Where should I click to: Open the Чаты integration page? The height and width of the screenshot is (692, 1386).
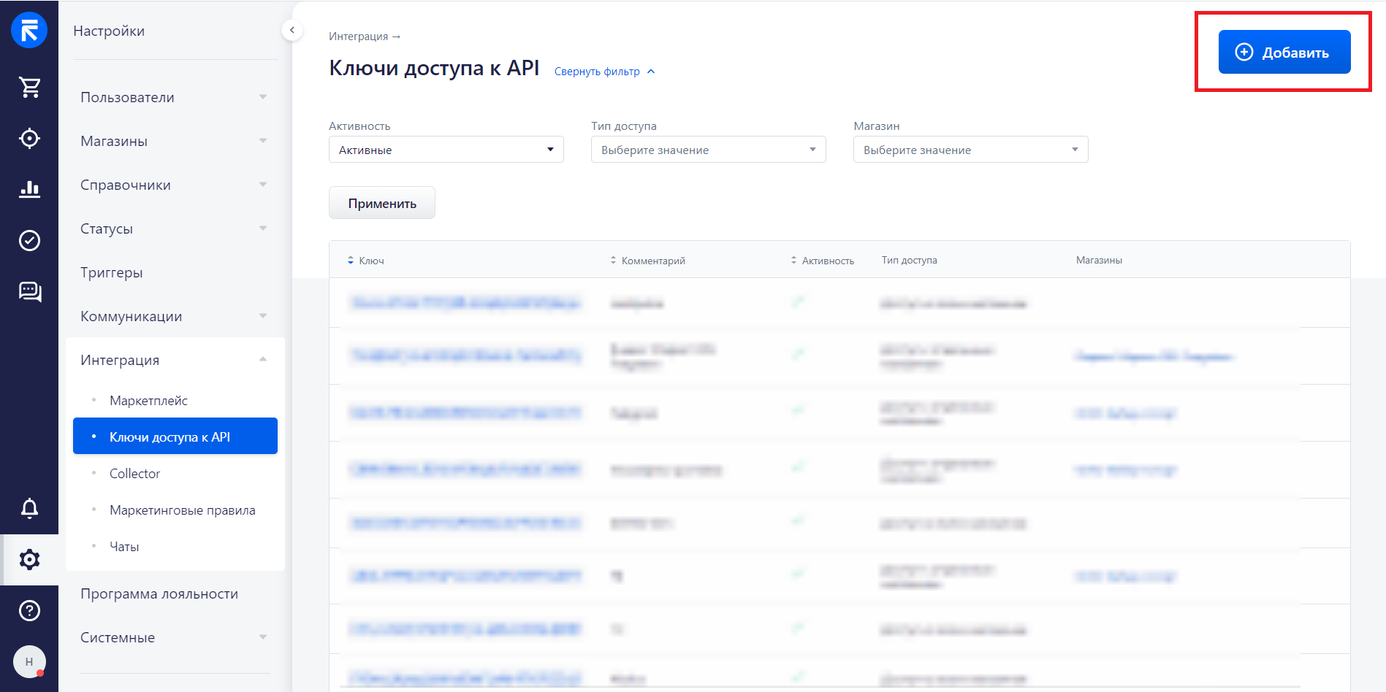click(124, 547)
